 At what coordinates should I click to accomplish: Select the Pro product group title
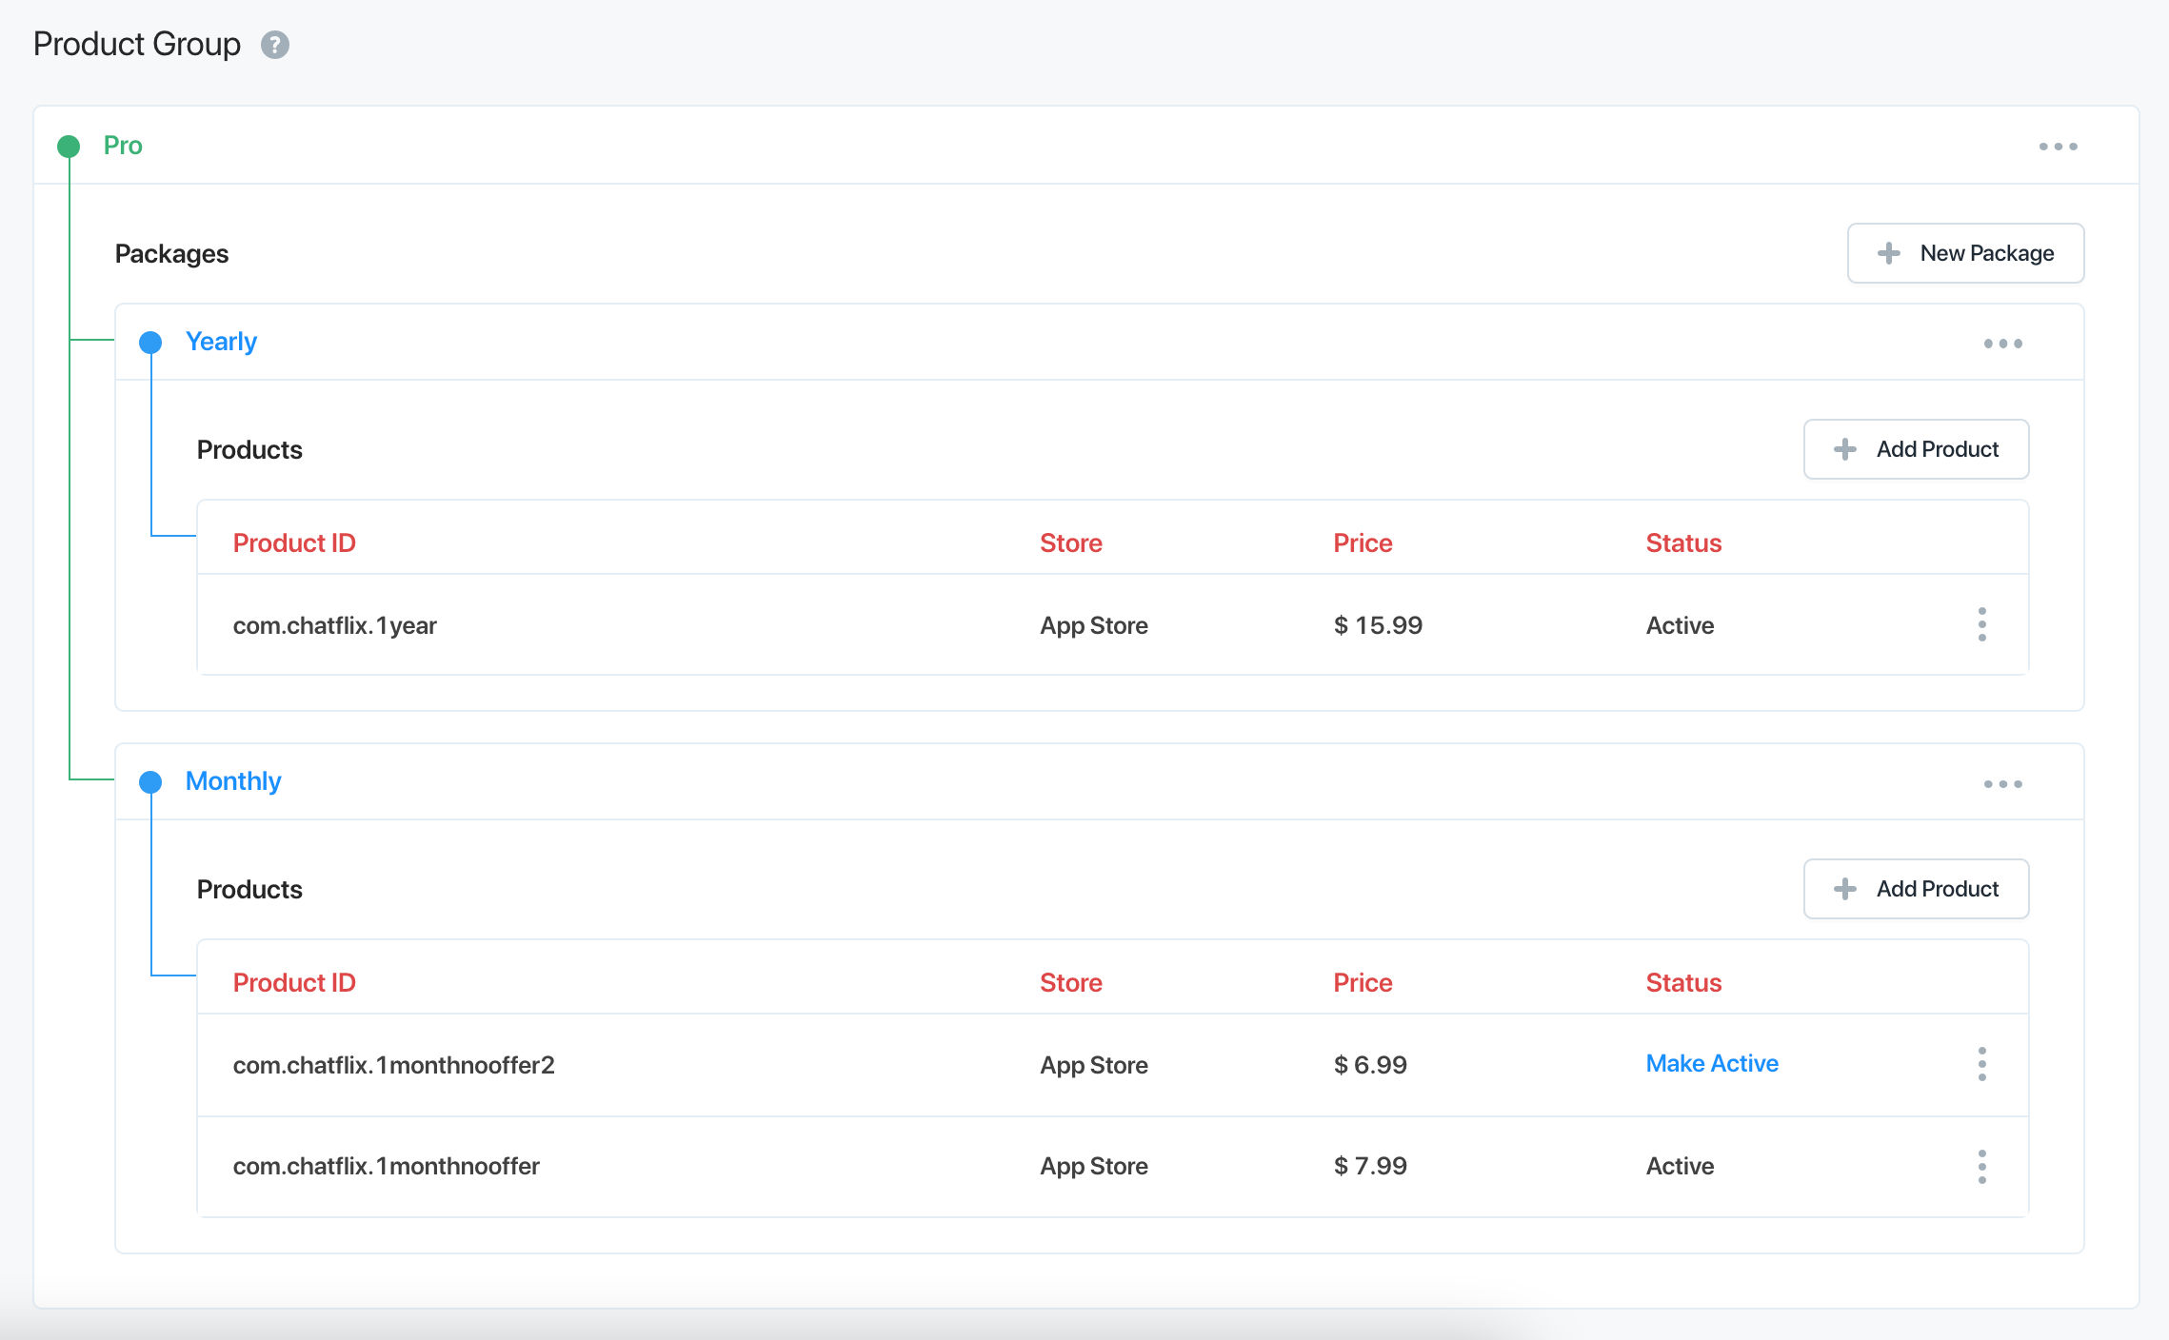(x=123, y=146)
